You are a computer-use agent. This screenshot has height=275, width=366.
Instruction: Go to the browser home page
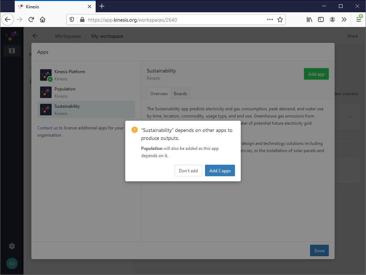(x=43, y=19)
